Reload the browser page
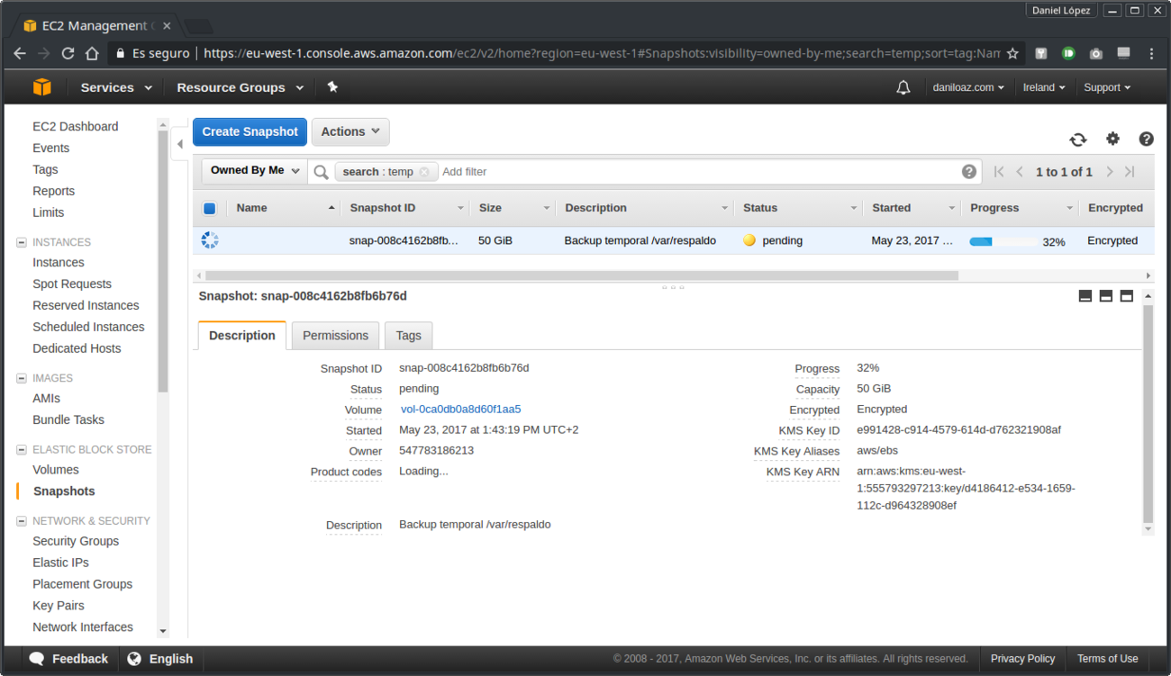The width and height of the screenshot is (1171, 676). tap(68, 53)
